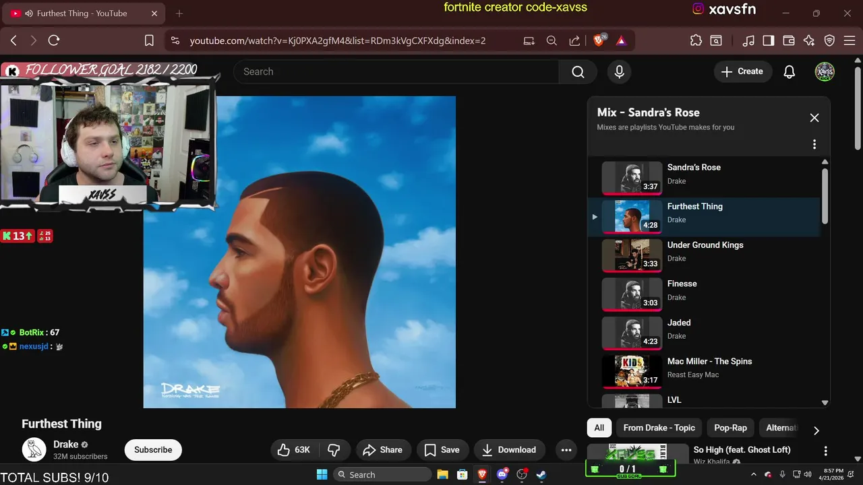Play Jaded by Drake from the mix
The width and height of the screenshot is (863, 485).
coord(705,333)
